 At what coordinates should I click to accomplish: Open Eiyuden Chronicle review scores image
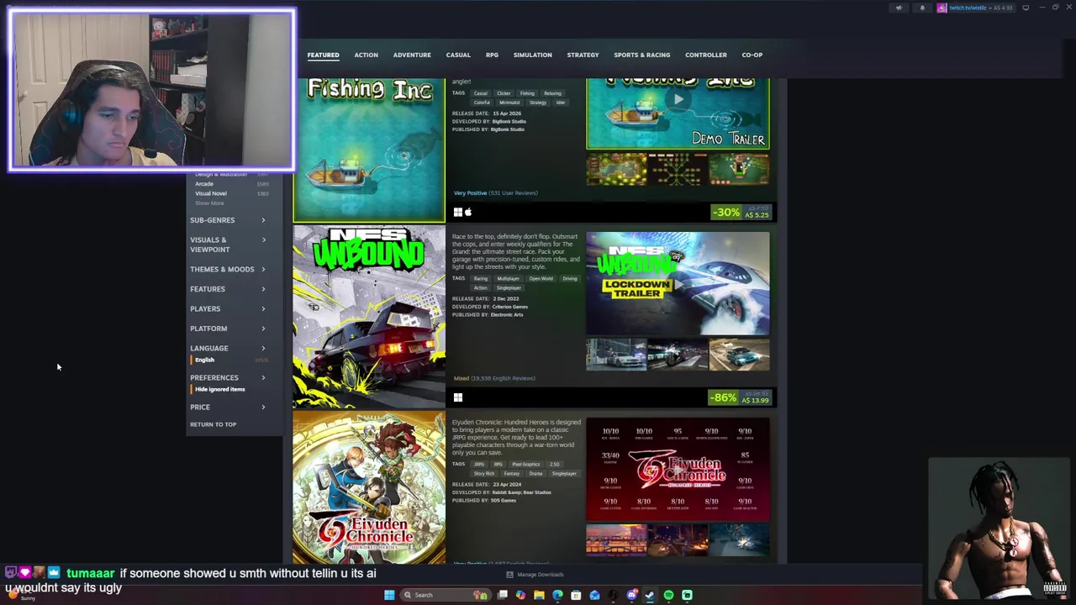[x=678, y=469]
